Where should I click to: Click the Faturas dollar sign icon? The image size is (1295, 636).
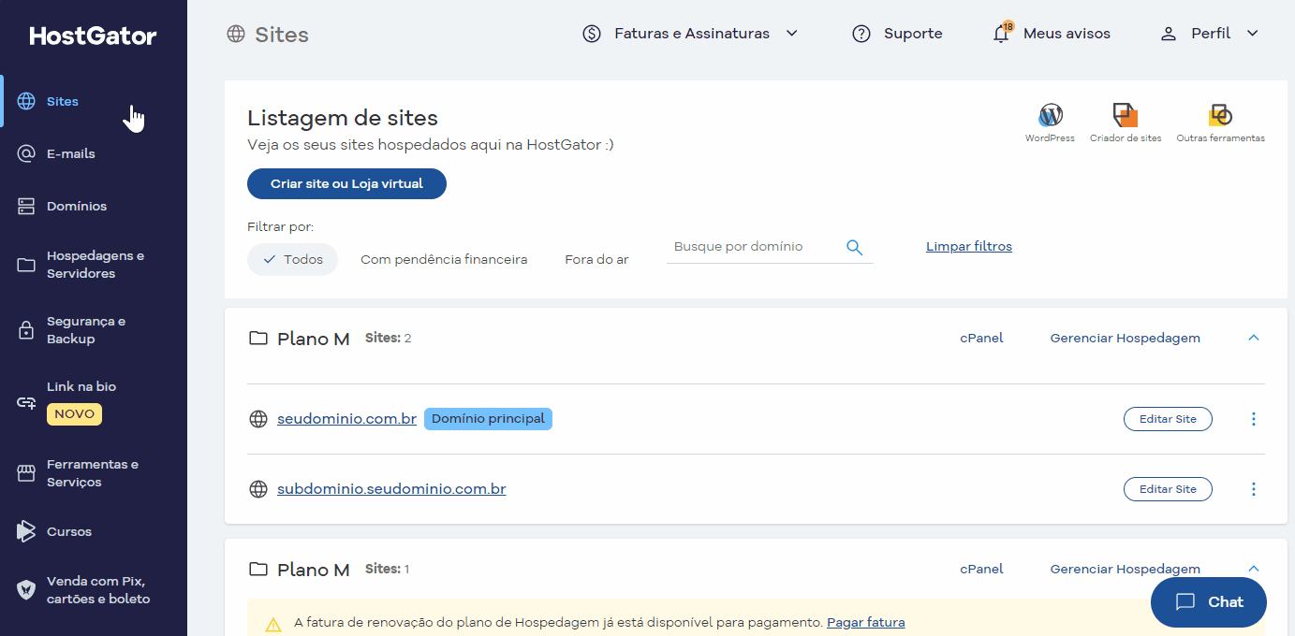click(x=592, y=34)
